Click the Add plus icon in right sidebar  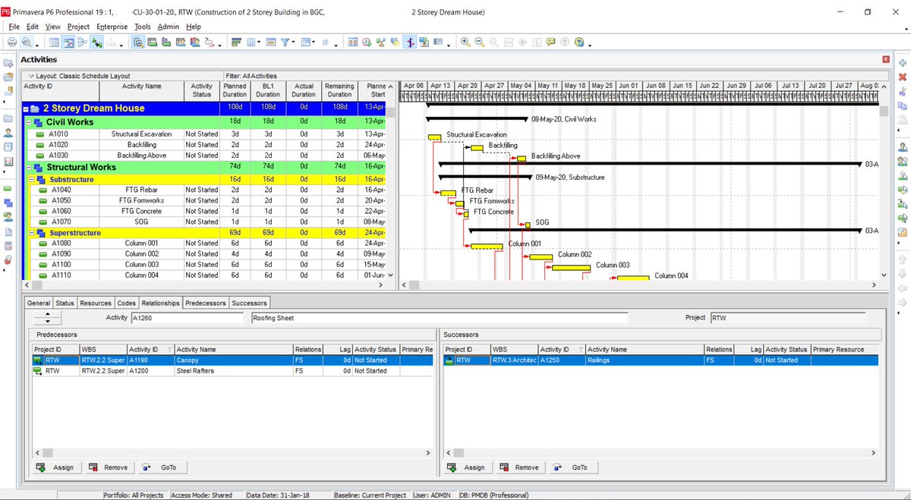pos(903,63)
